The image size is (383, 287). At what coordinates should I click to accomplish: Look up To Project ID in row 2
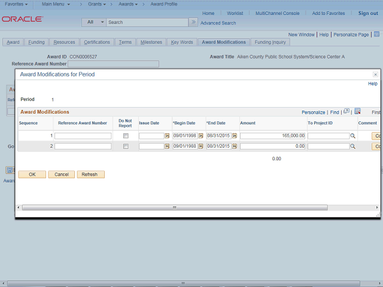point(353,146)
